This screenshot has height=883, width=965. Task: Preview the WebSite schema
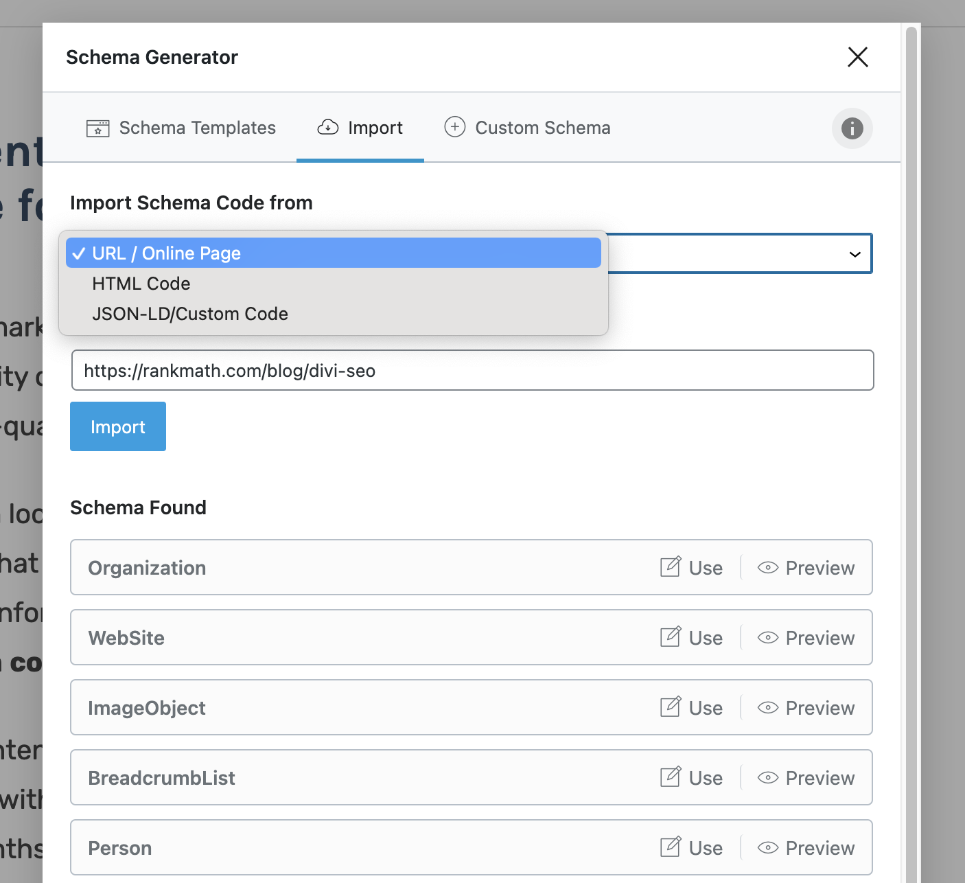pyautogui.click(x=806, y=638)
